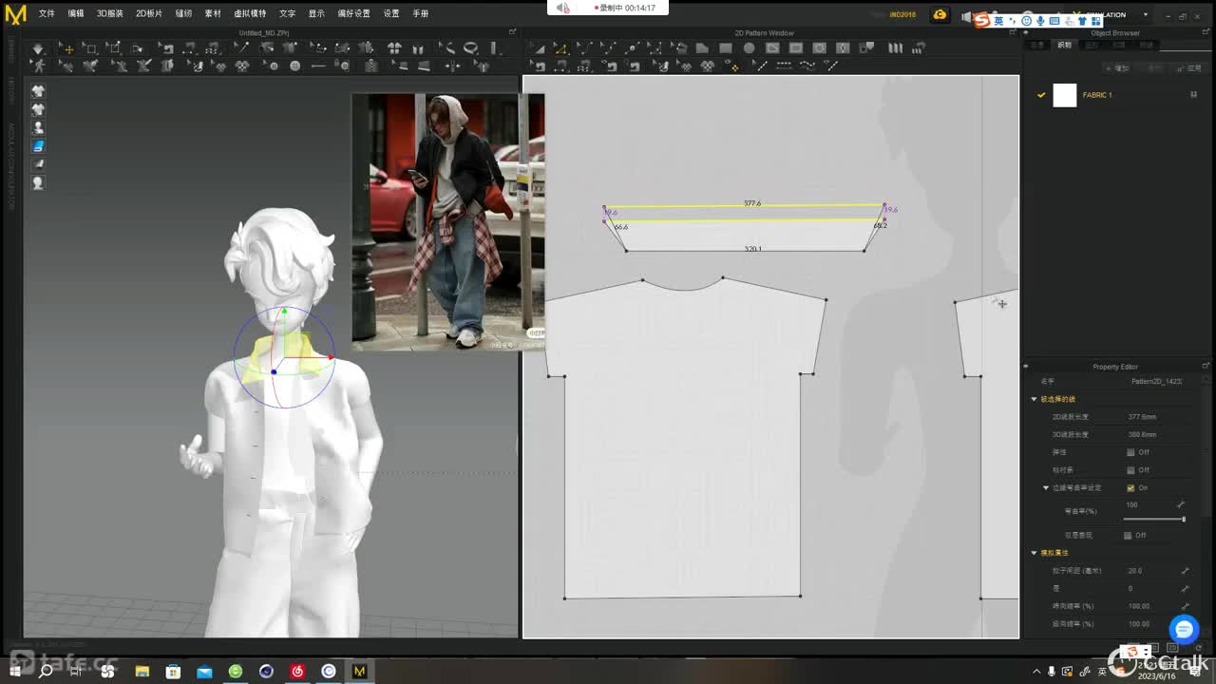This screenshot has width=1216, height=684.
Task: Select the Rectangle pattern tool
Action: (x=726, y=47)
